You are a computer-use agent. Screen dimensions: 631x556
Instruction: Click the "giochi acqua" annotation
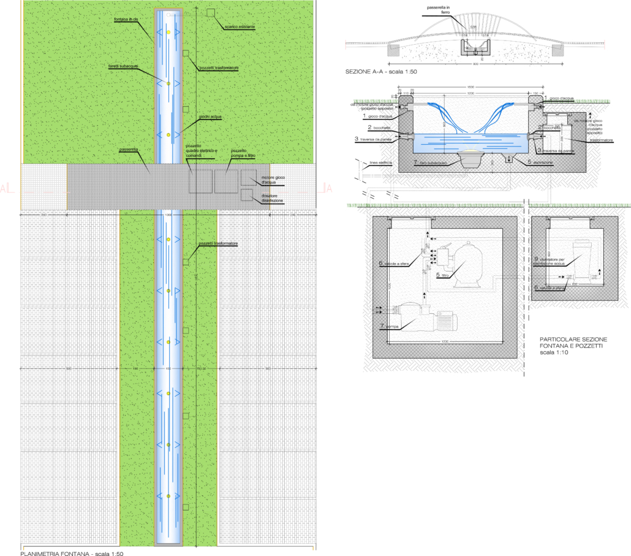212,117
